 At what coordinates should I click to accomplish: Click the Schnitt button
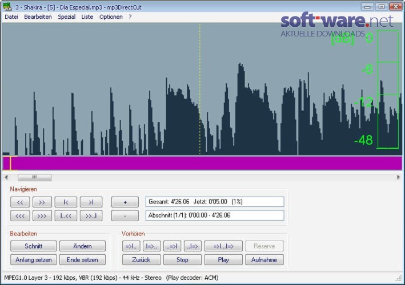33,246
